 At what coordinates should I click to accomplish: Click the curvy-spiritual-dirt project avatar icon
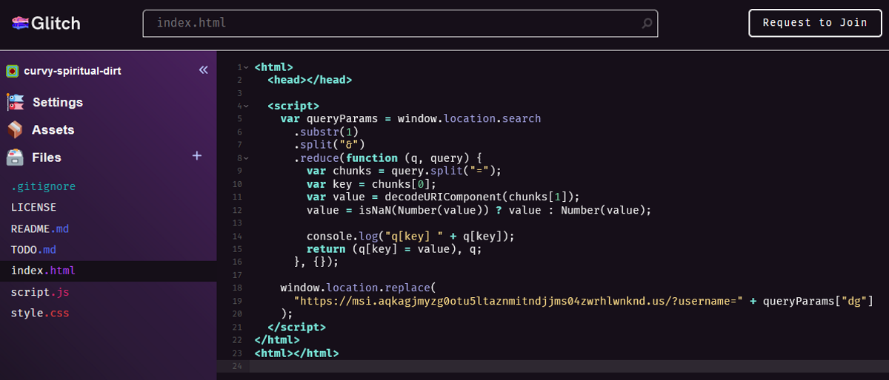[13, 71]
